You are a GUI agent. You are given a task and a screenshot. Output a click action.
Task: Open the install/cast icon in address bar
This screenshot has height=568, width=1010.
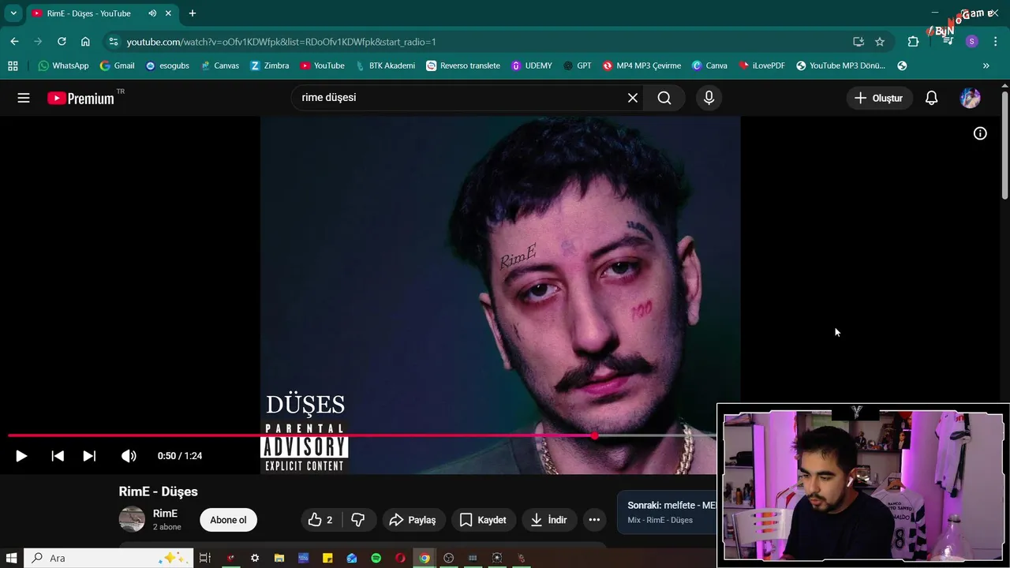coord(858,42)
